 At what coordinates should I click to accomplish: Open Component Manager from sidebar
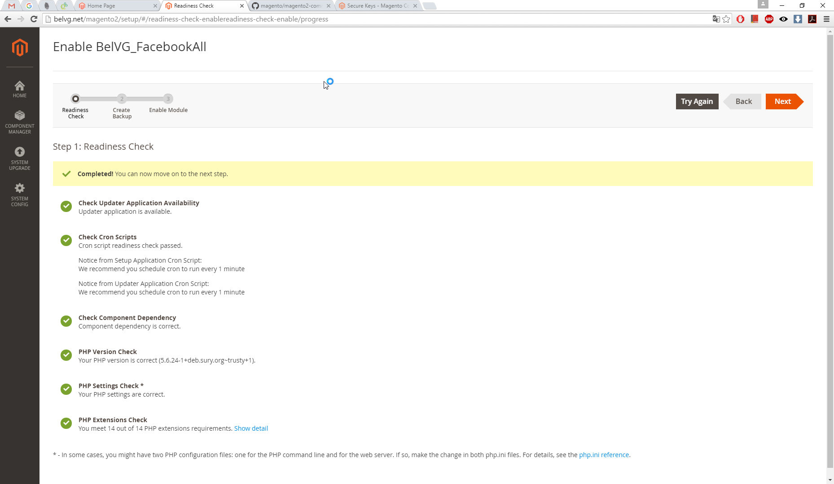pos(20,122)
